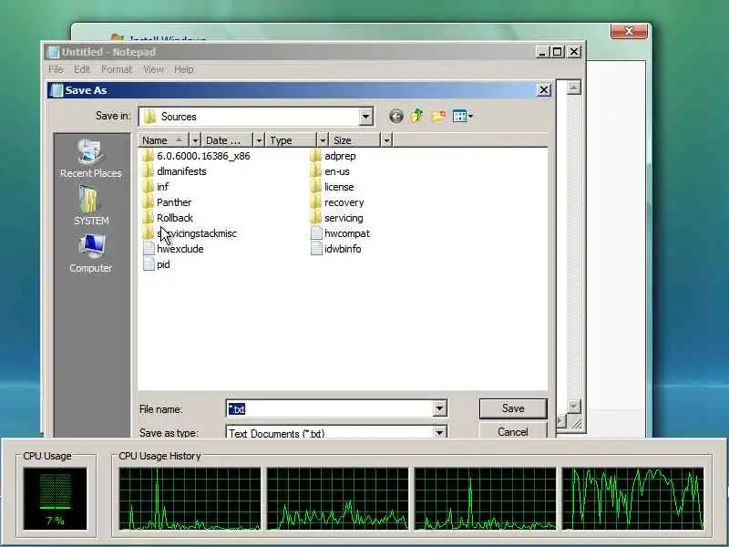Maximize the Notepad window
This screenshot has width=729, height=547.
[x=558, y=52]
